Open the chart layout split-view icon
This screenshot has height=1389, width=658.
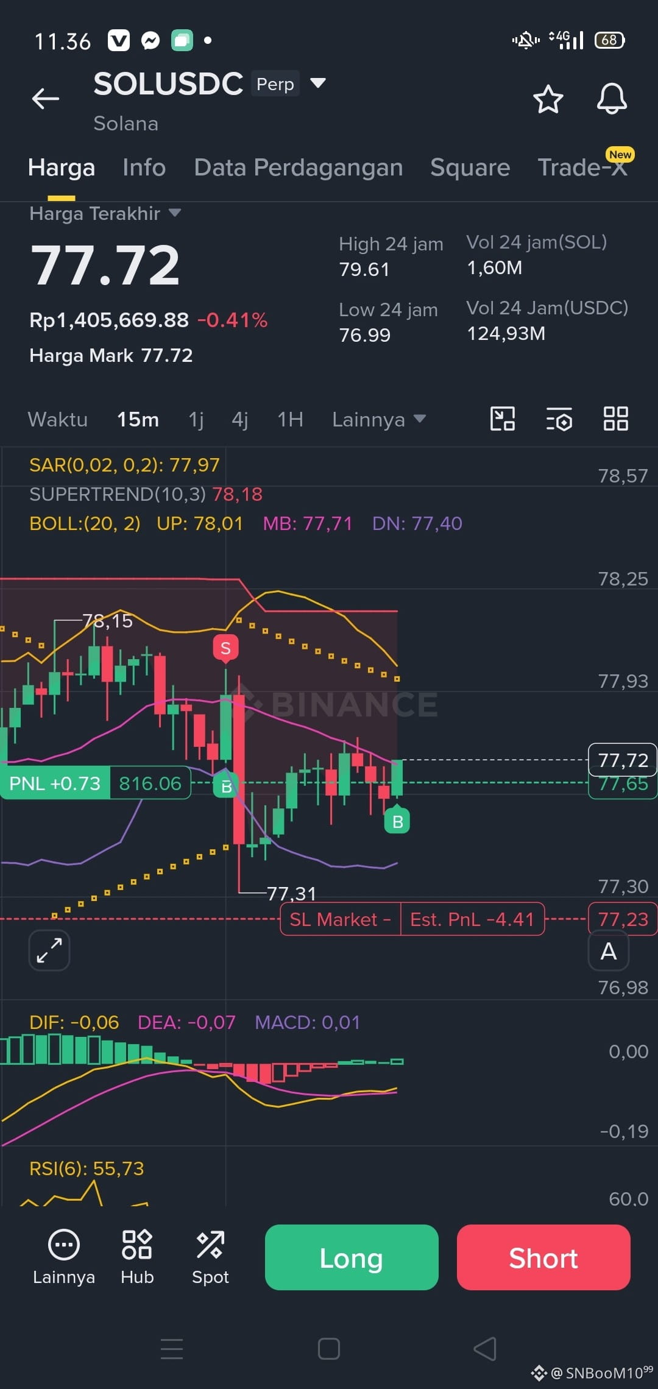(503, 419)
